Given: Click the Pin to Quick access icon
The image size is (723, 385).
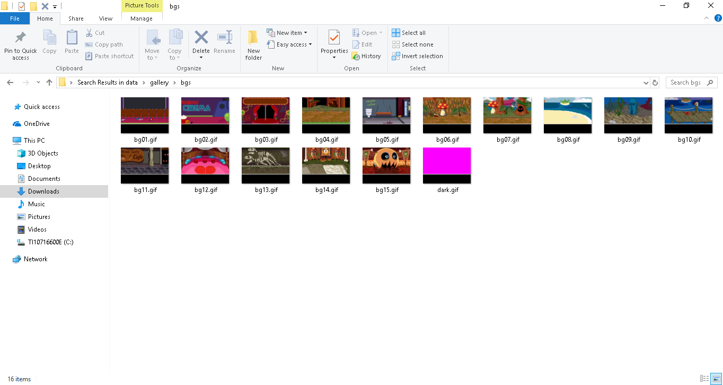Looking at the screenshot, I should click(x=20, y=38).
